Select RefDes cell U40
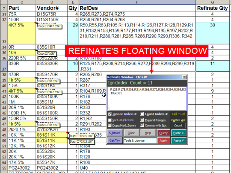This screenshot has width=231, height=173. (x=137, y=168)
